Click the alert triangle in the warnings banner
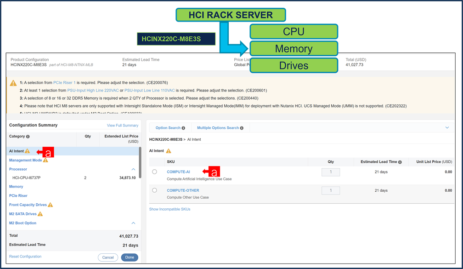Screen dimensions: 463x269 [13, 83]
